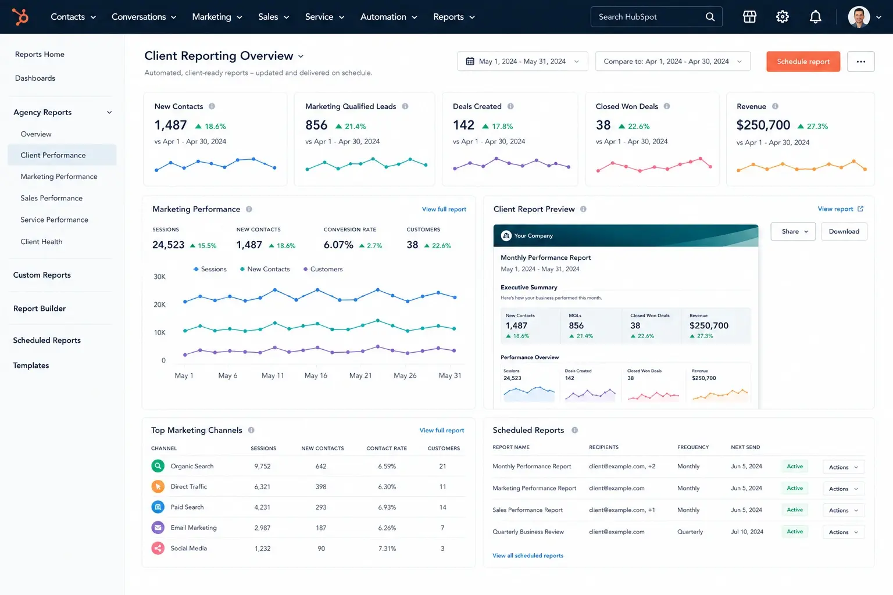Viewport: 893px width, 595px height.
Task: Click Active status of Quarterly Business Review
Action: (x=795, y=532)
